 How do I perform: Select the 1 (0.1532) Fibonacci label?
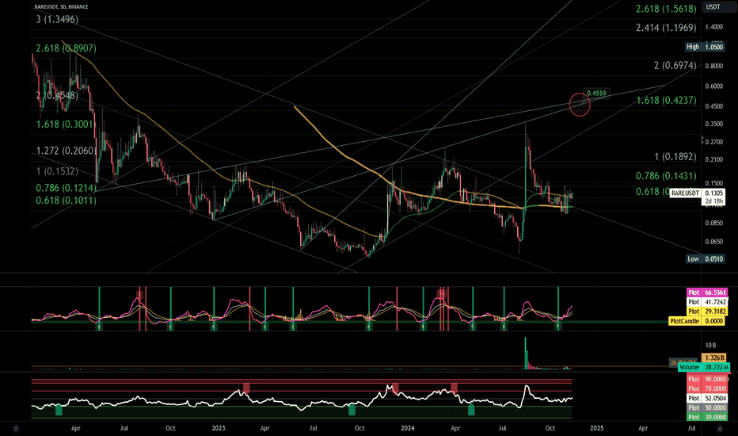(x=57, y=171)
